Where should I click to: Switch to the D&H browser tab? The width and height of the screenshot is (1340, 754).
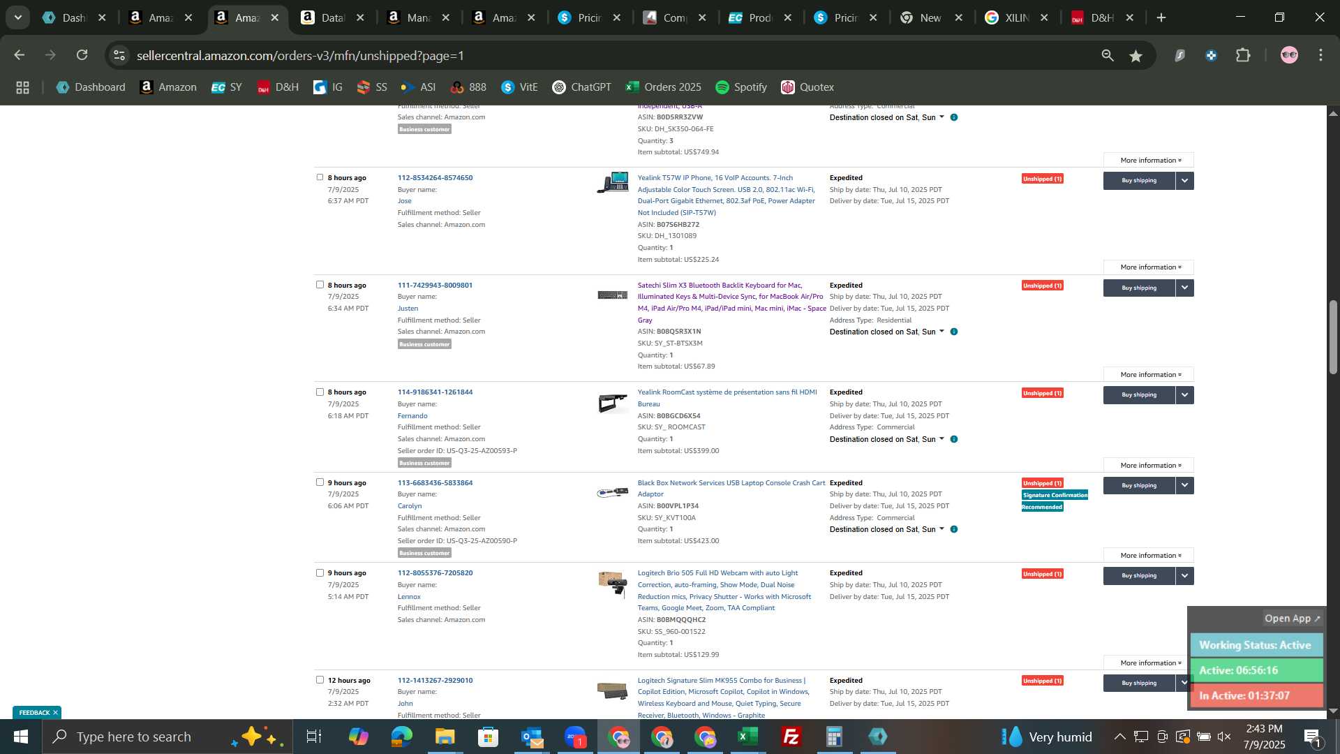point(1101,17)
